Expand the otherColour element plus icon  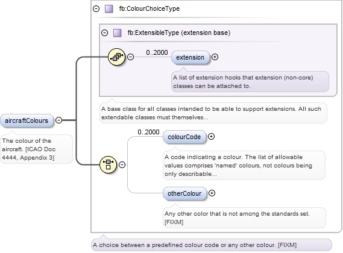pyautogui.click(x=212, y=193)
